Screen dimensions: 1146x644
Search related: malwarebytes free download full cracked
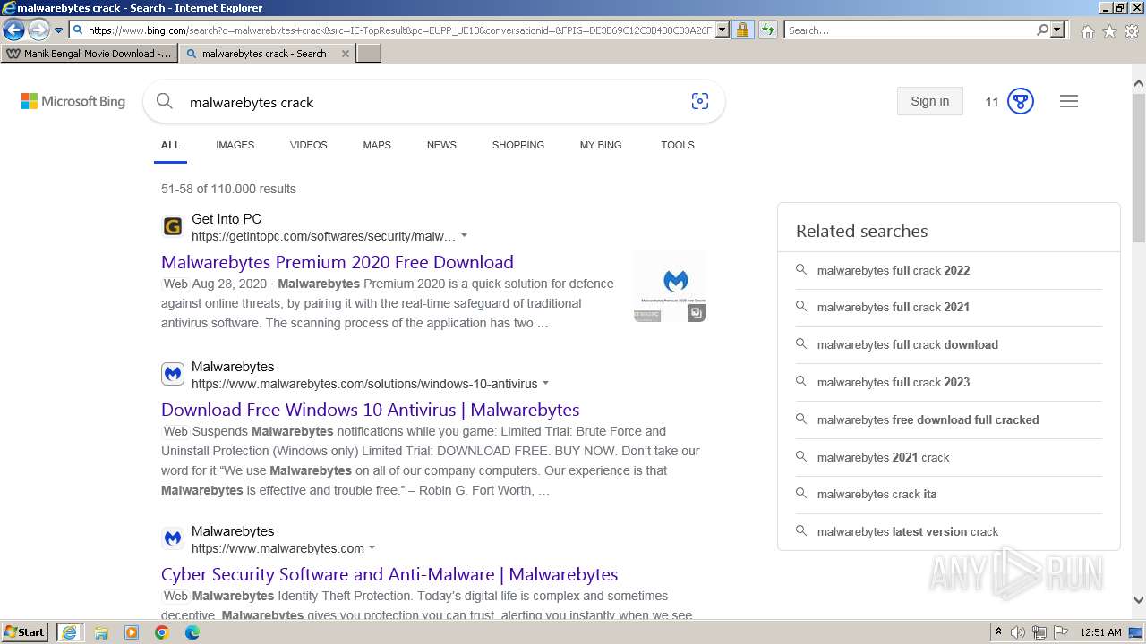tap(928, 419)
